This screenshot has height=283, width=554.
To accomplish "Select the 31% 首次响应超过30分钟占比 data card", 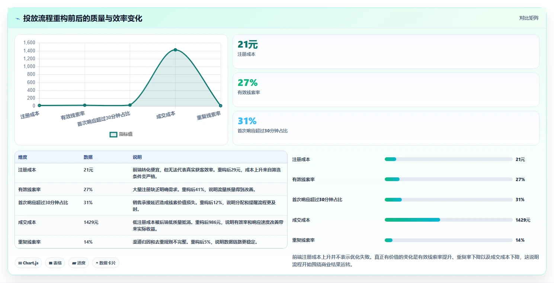I will pyautogui.click(x=386, y=128).
